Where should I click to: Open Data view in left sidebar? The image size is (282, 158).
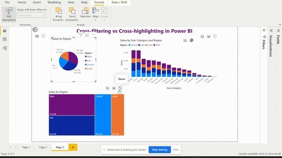coord(5,39)
